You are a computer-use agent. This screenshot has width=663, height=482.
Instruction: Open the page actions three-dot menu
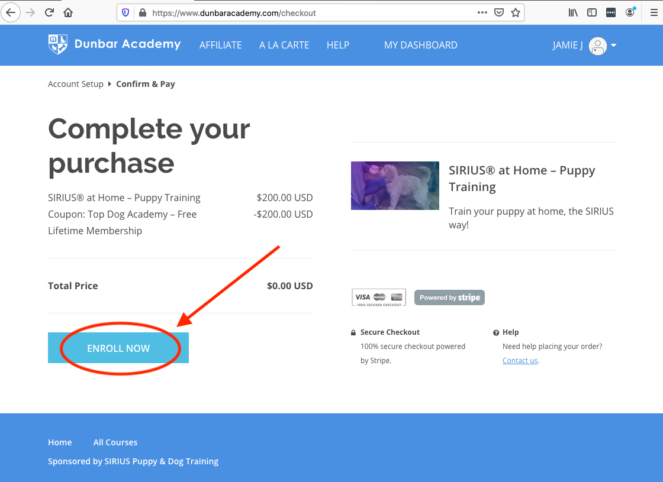(x=482, y=12)
